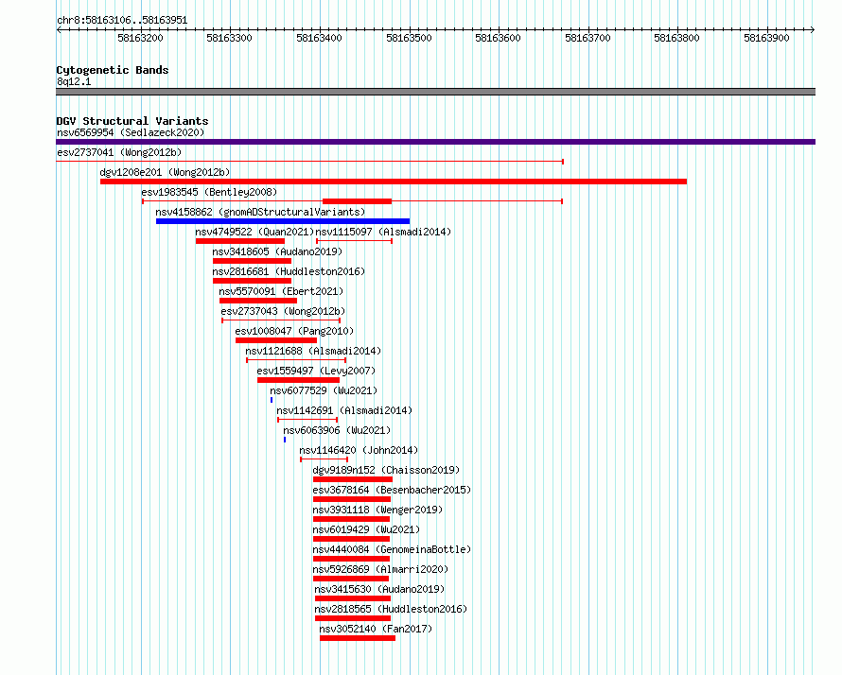
Task: Open nsv5926869 (Almarri2020) variant
Action: point(380,569)
